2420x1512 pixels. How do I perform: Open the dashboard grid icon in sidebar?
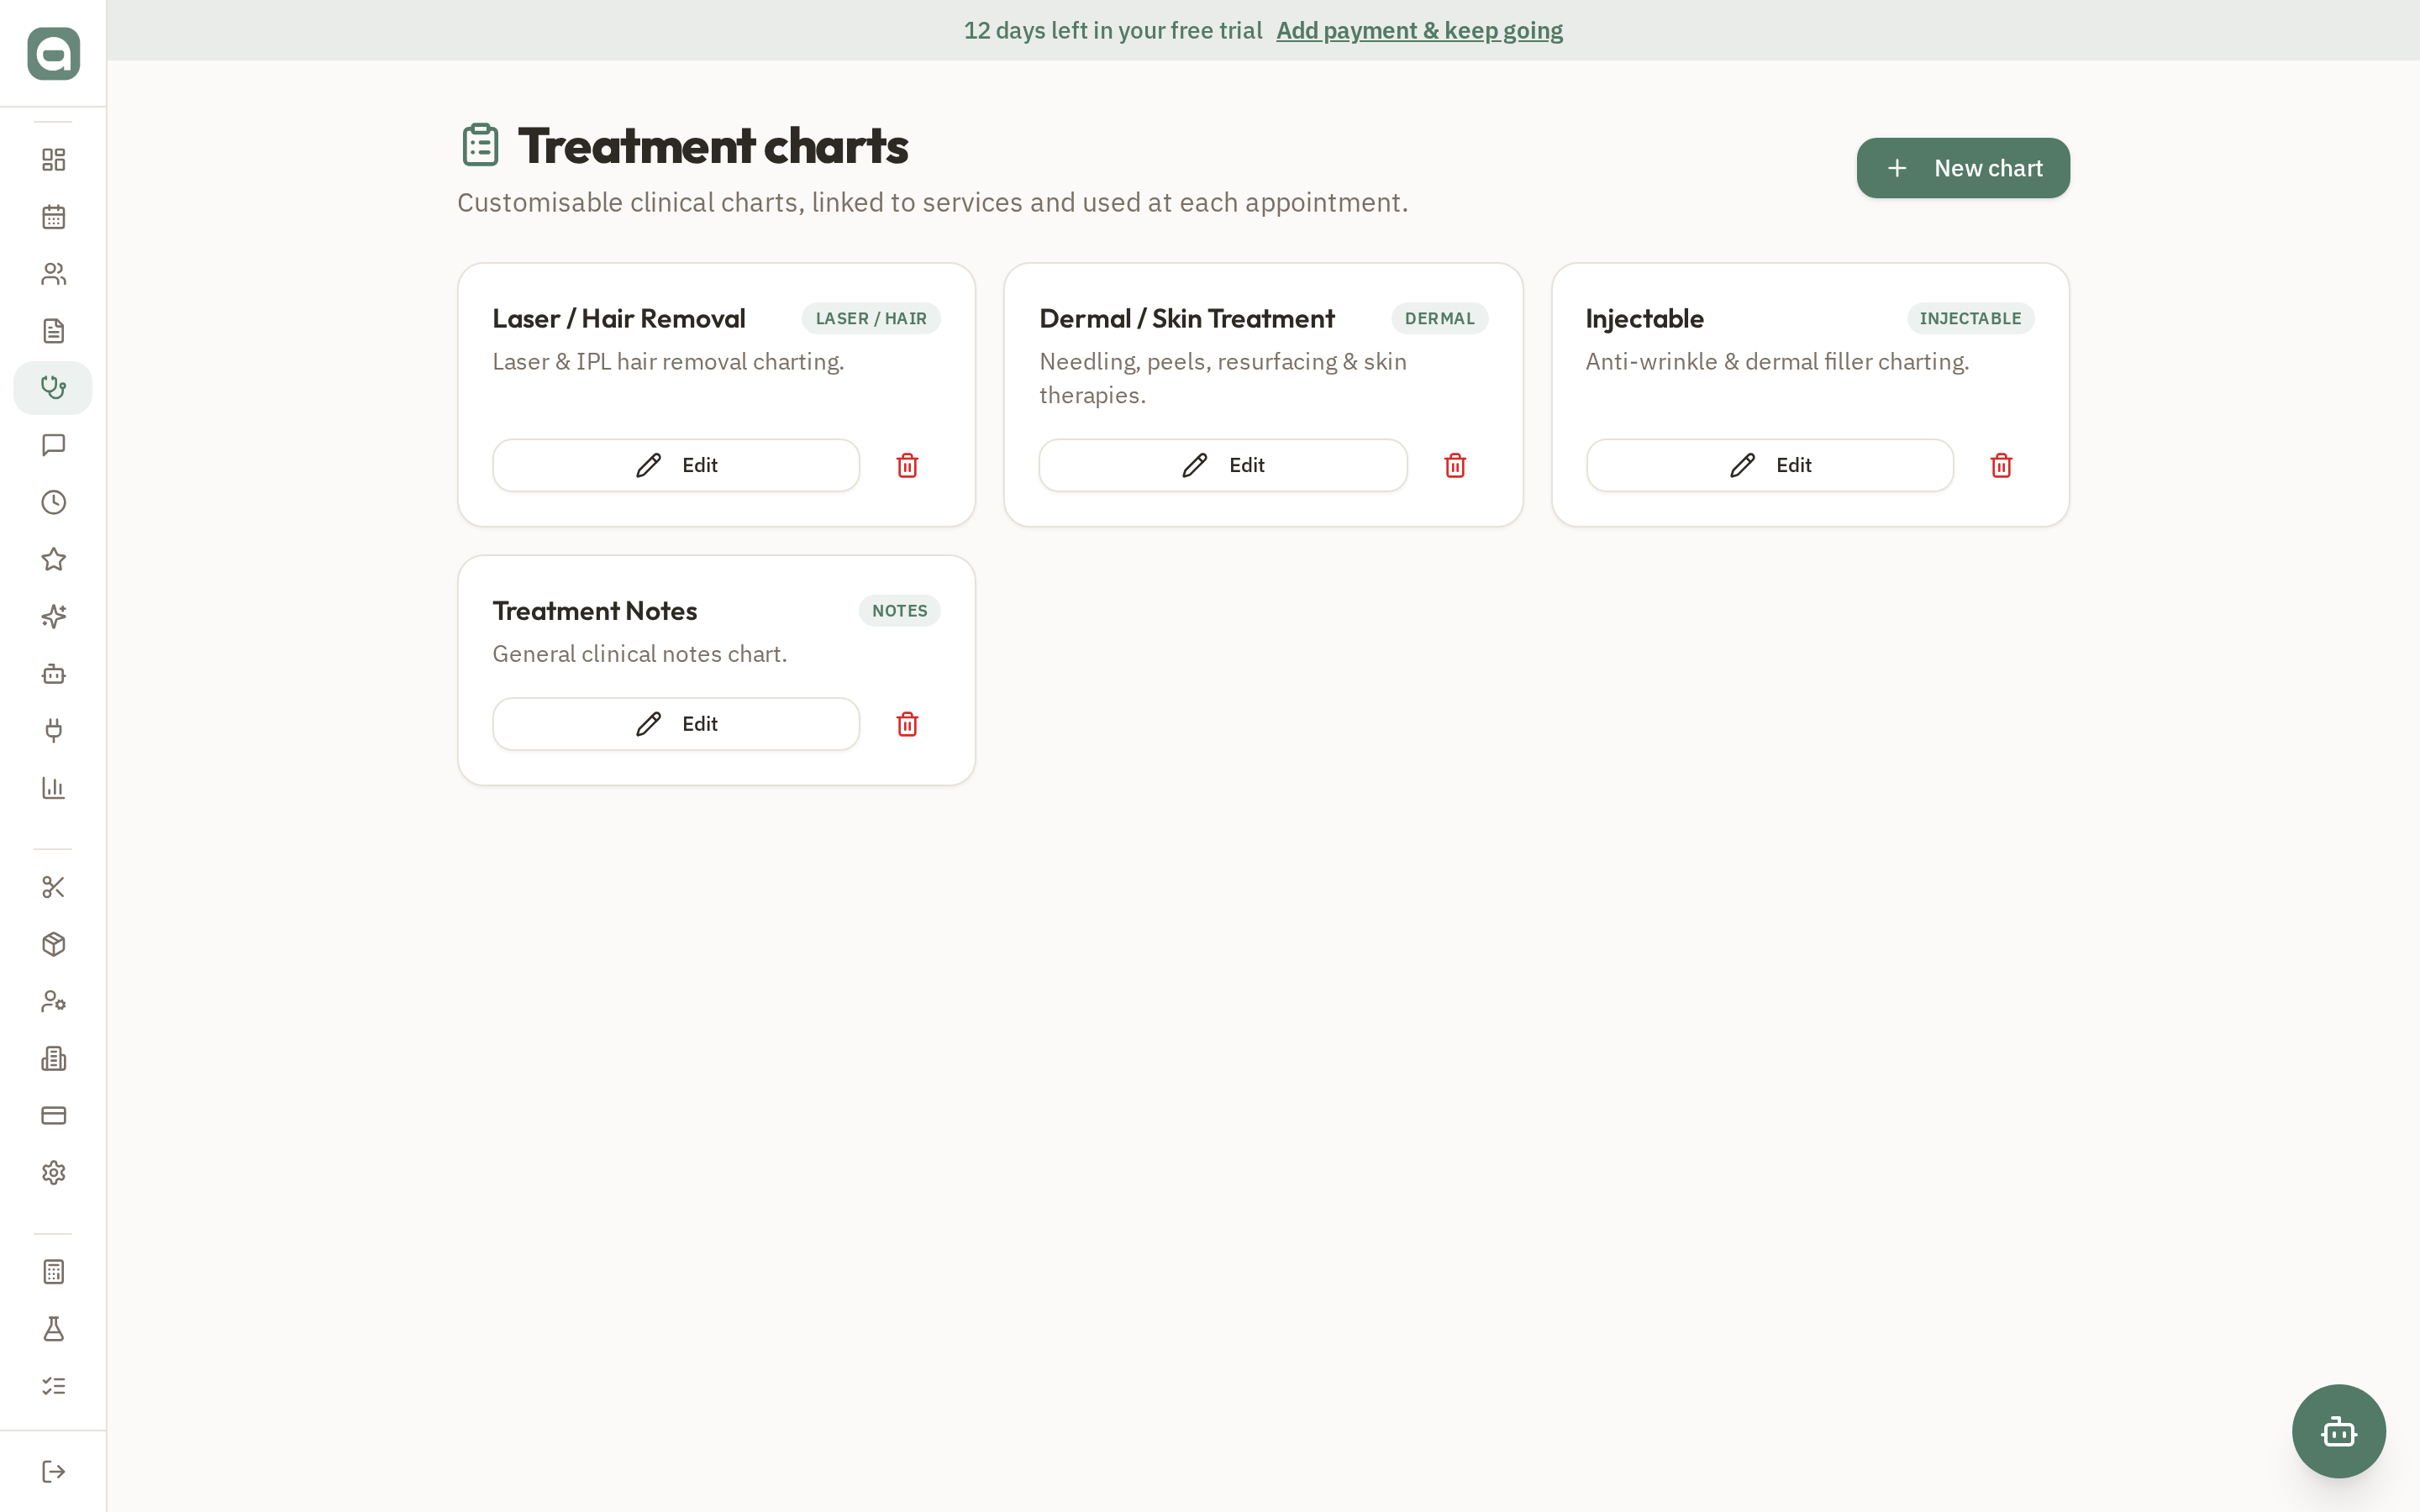point(53,160)
